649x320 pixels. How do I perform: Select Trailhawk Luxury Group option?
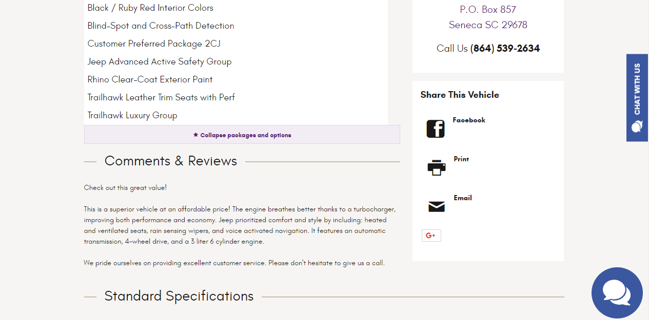point(132,115)
